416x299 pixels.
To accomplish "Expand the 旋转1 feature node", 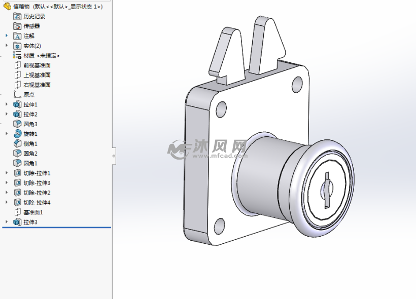I will 7,133.
